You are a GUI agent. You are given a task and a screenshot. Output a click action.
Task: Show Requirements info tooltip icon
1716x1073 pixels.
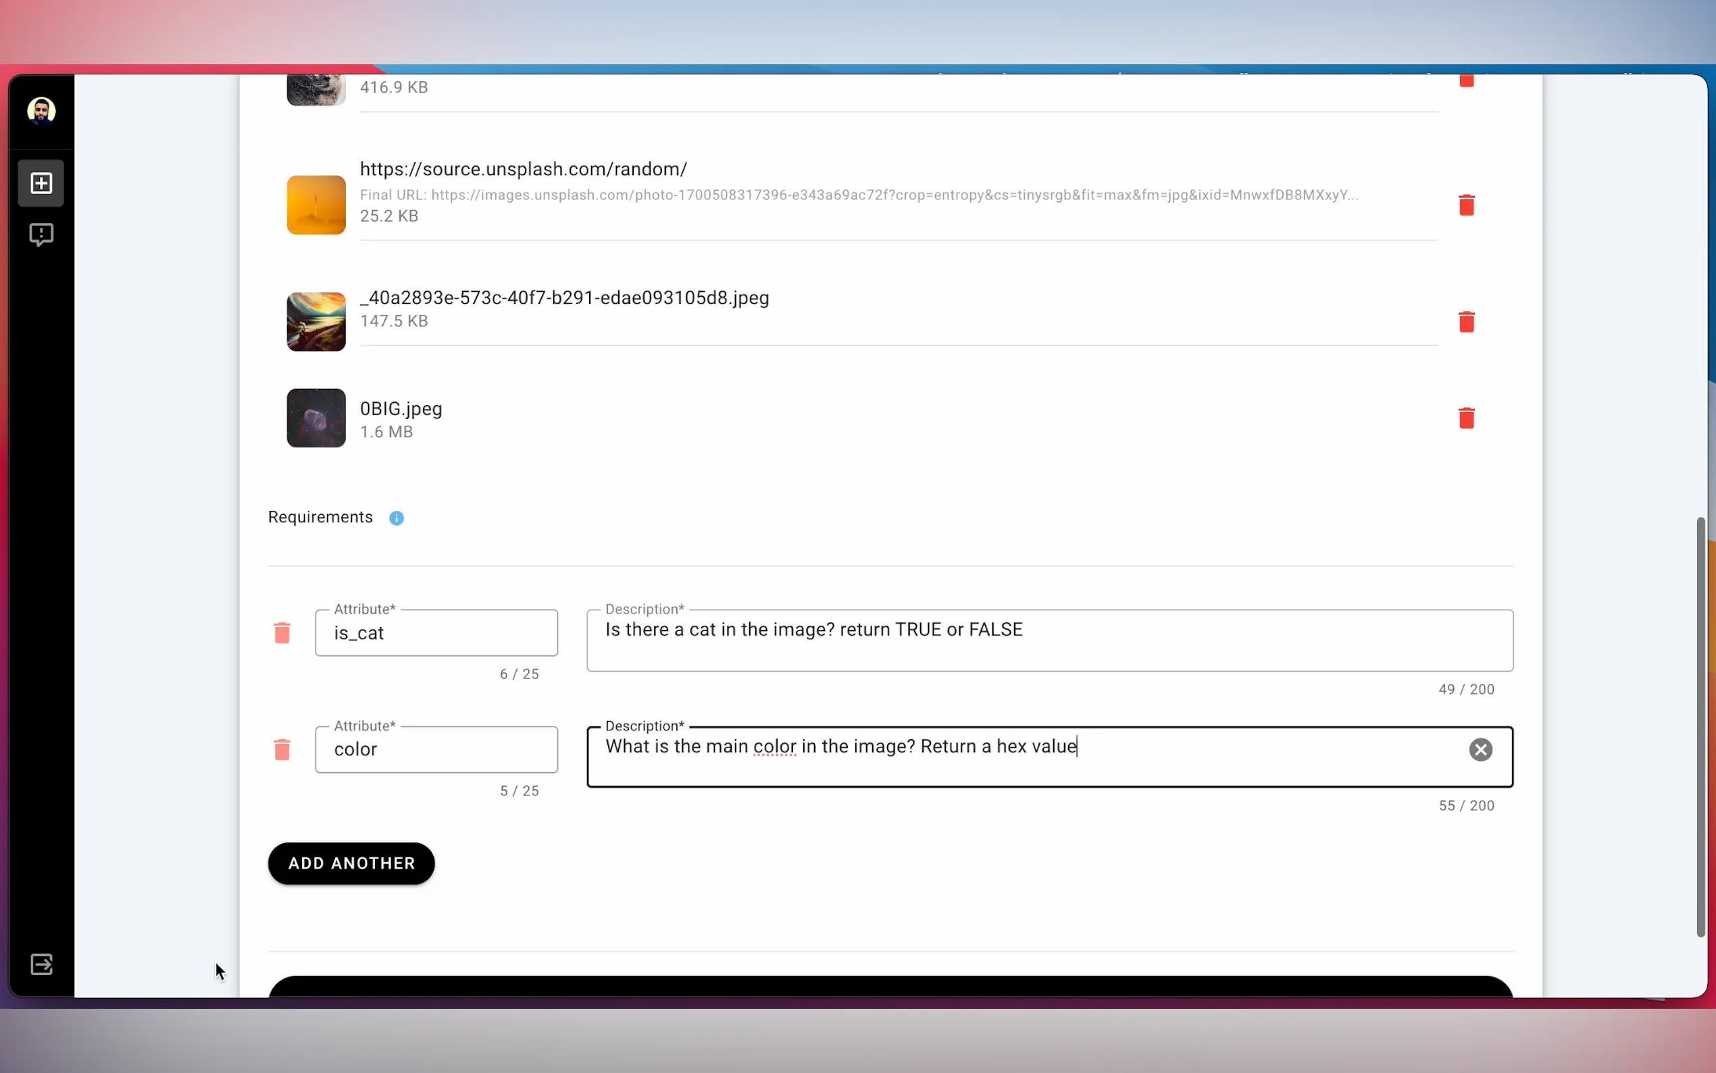coord(397,518)
